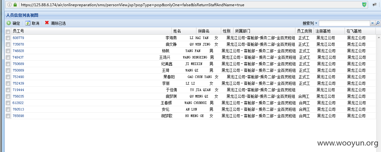Sort by the 注册基地 column header
The height and width of the screenshot is (152, 381).
point(329,31)
